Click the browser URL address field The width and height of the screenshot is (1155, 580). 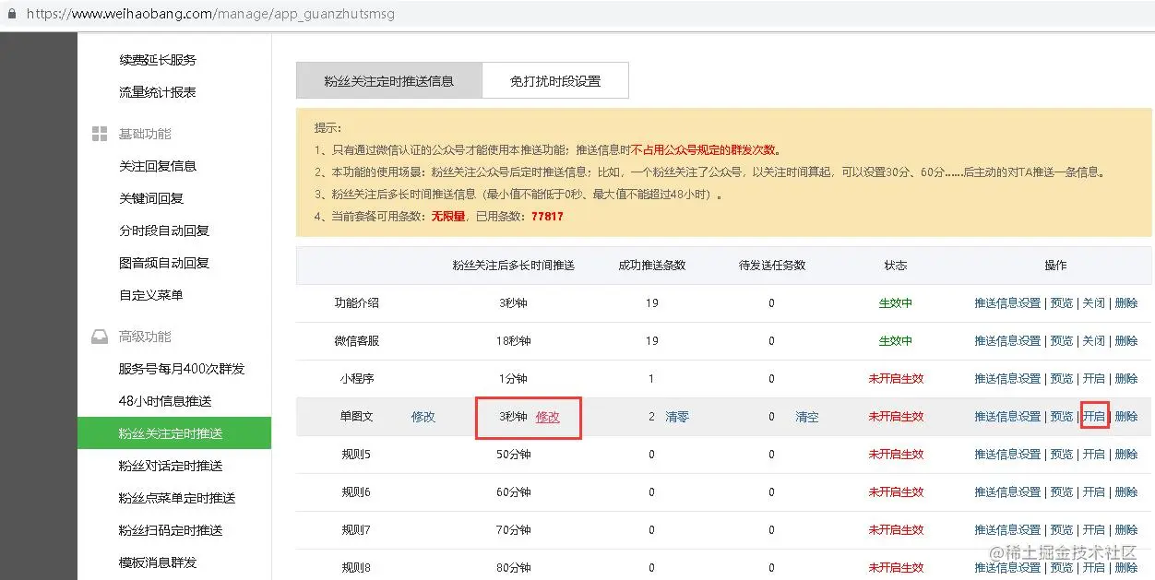(x=212, y=15)
